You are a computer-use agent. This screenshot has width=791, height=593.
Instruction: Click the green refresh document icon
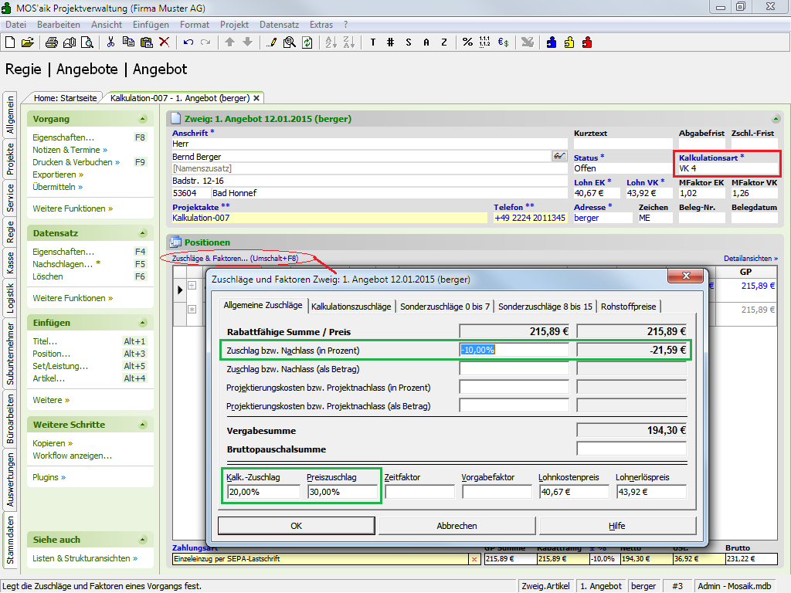[x=307, y=42]
